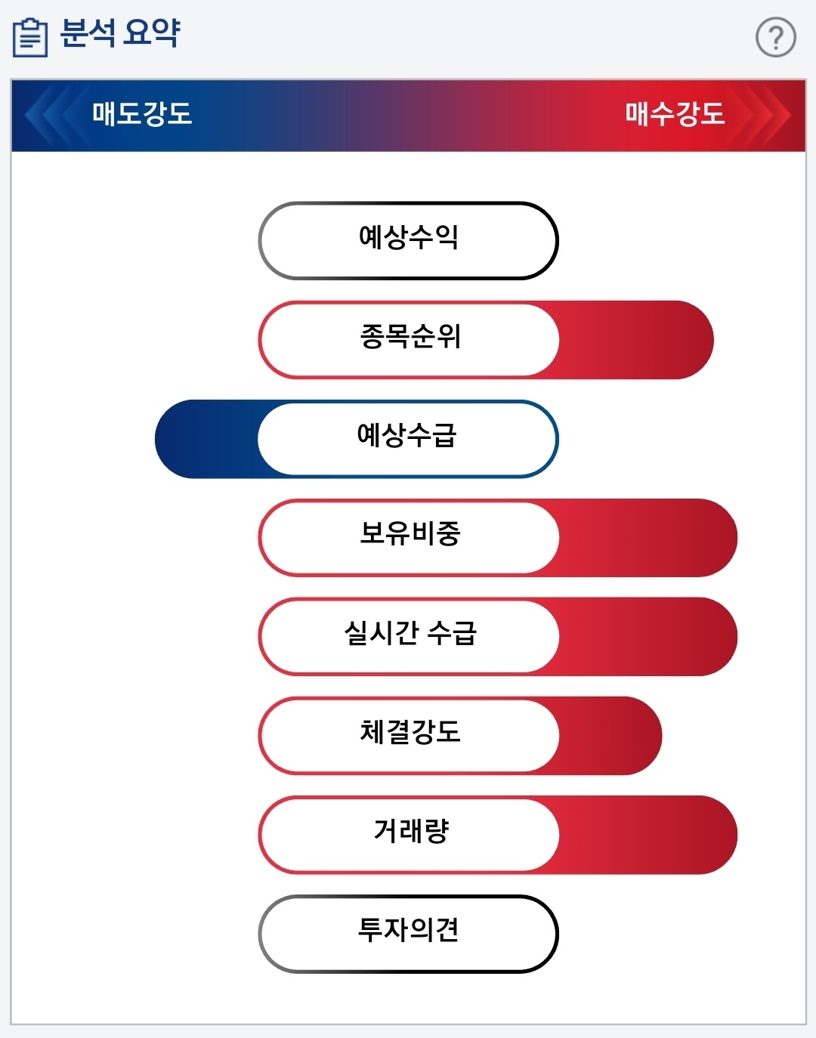The width and height of the screenshot is (816, 1038).
Task: Select the 예상수익 pill button
Action: [x=408, y=240]
